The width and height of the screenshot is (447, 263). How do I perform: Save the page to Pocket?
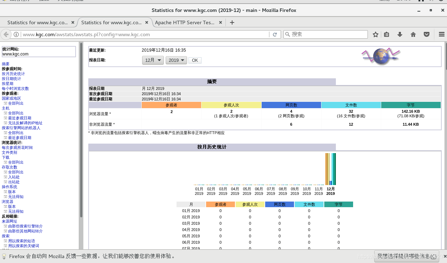[426, 34]
